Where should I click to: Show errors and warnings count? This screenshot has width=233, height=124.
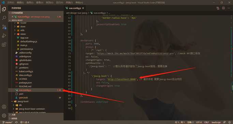[x=25, y=122]
